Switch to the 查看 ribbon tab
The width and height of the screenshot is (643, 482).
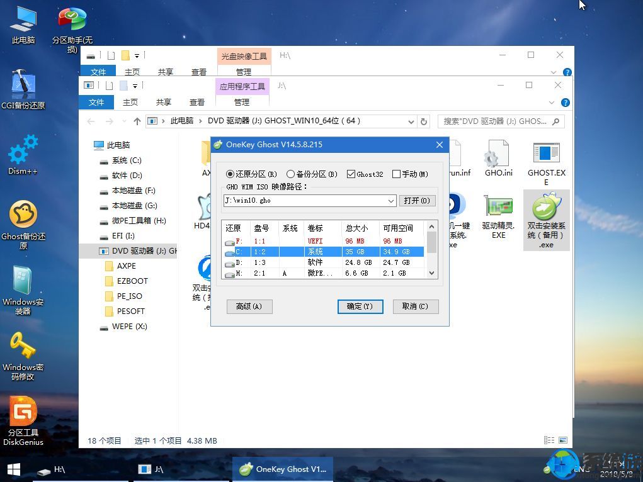[197, 102]
